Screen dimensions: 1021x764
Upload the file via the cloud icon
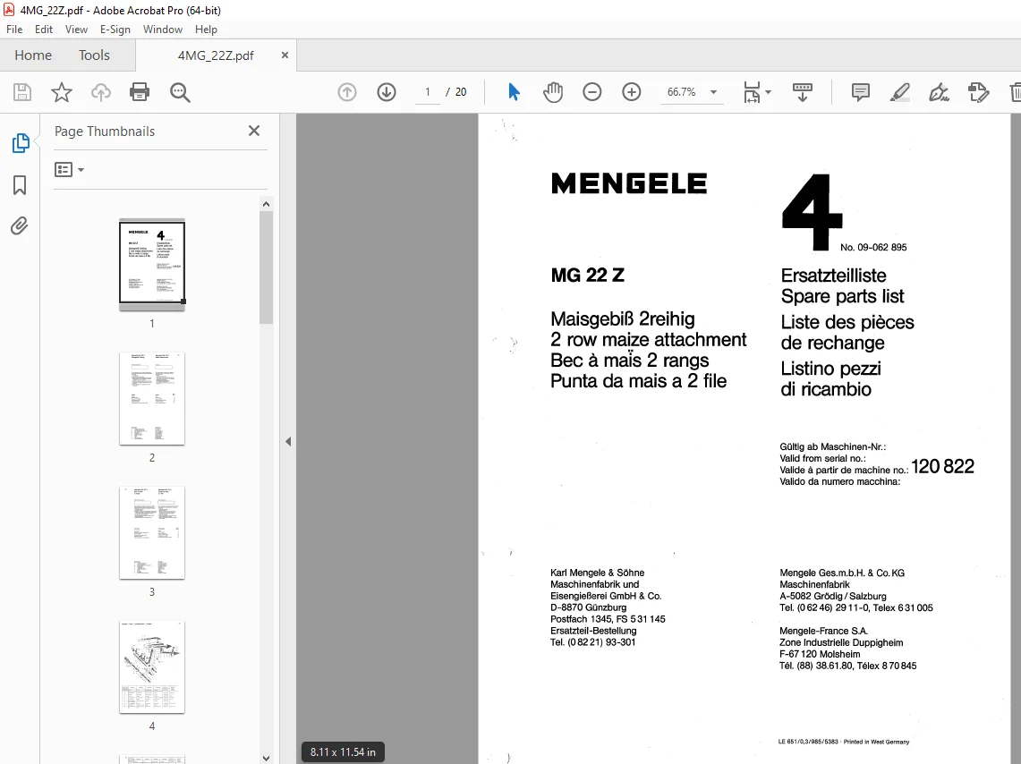[x=101, y=92]
